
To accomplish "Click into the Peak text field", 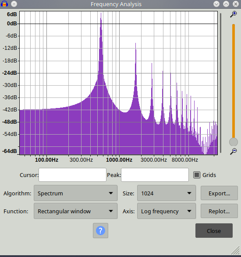I will 155,175.
